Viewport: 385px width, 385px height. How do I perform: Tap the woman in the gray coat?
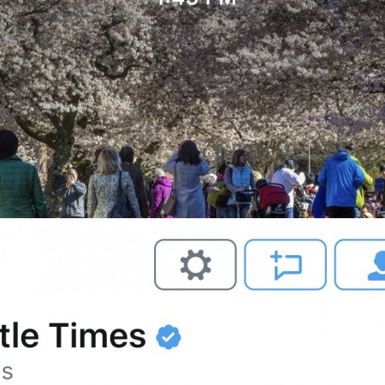(187, 180)
